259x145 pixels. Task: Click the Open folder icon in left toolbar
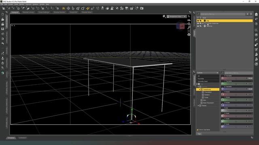point(3,19)
